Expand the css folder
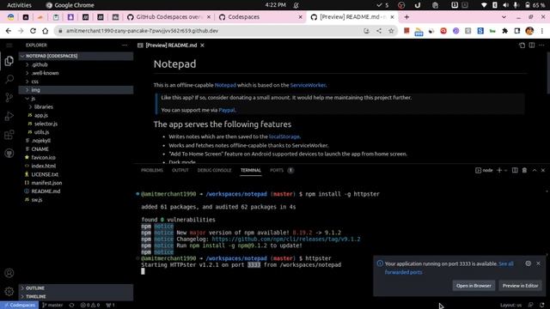Viewport: 550px width, 309px height. 76,82
